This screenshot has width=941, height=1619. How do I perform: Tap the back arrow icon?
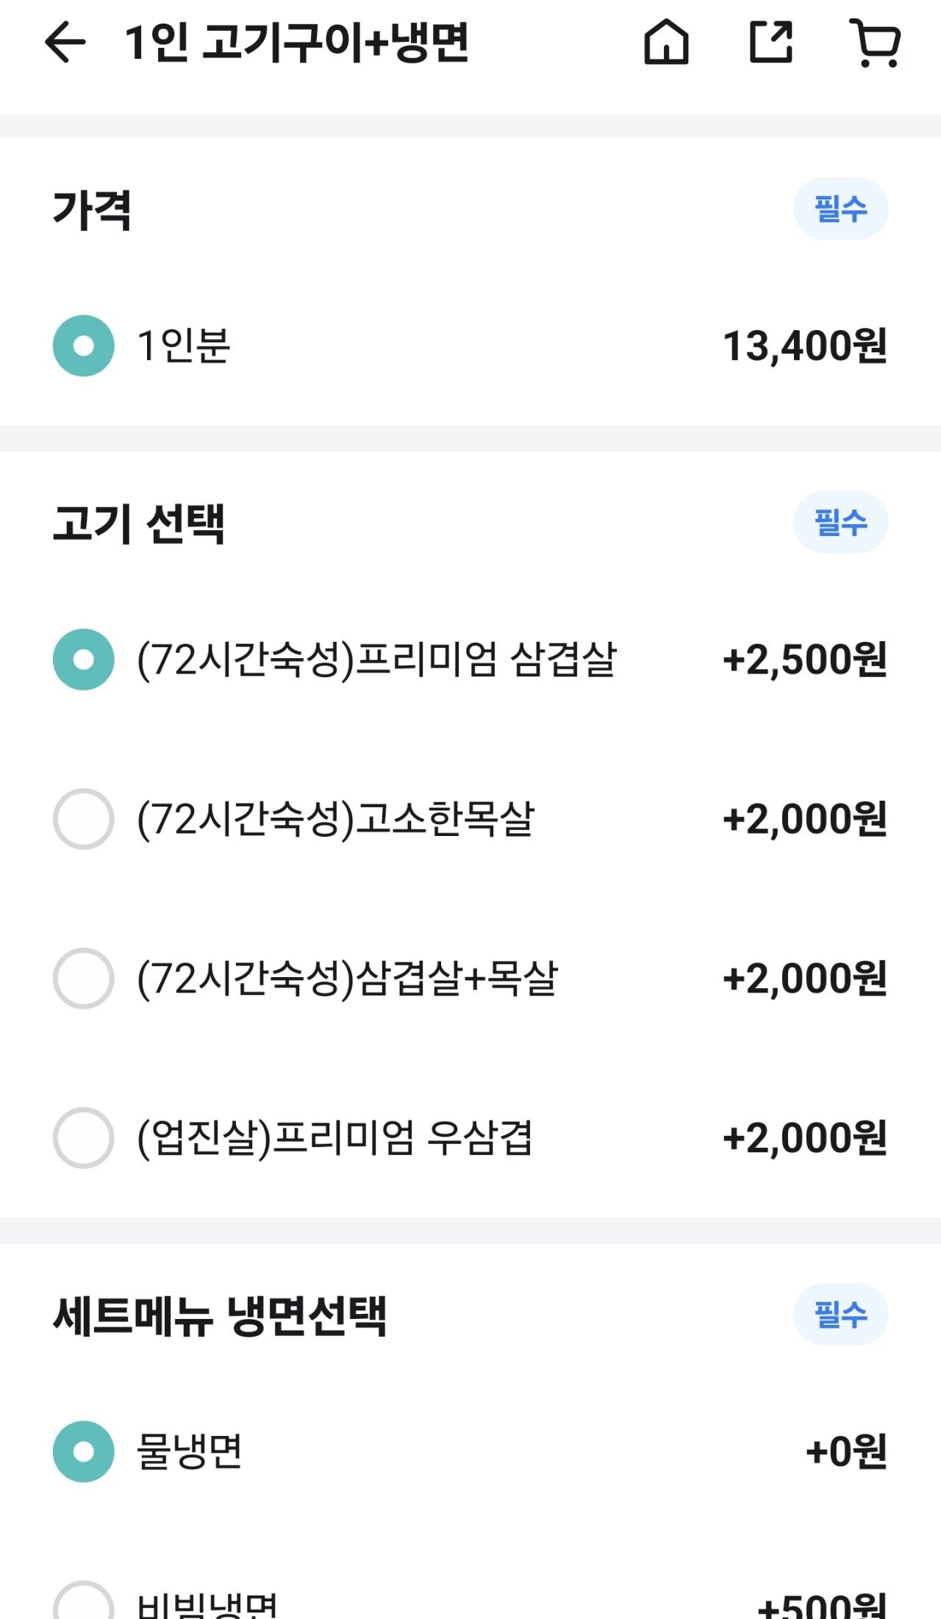(x=65, y=42)
